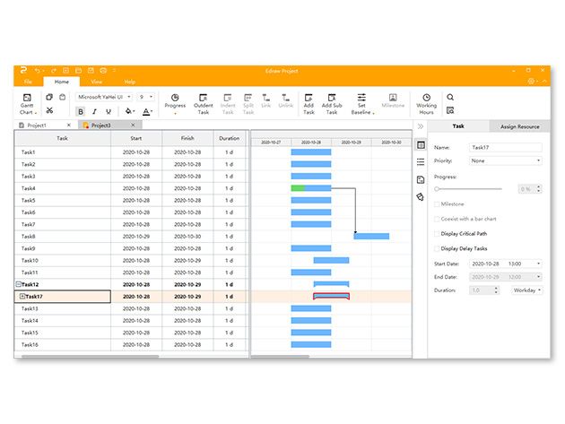
Task: Click the Undo arrow in title bar
Action: pos(38,71)
